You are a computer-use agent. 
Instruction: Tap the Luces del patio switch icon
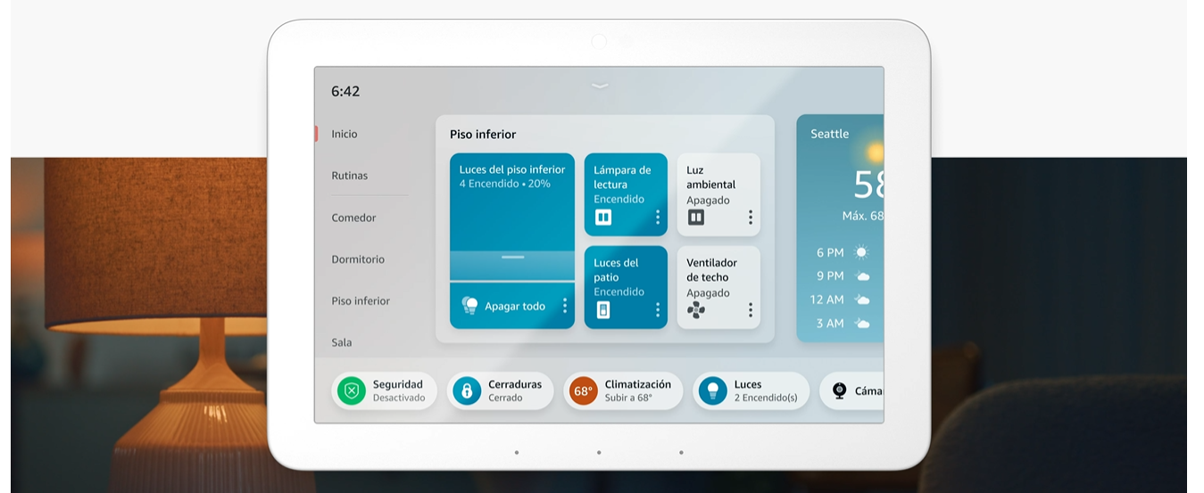603,310
